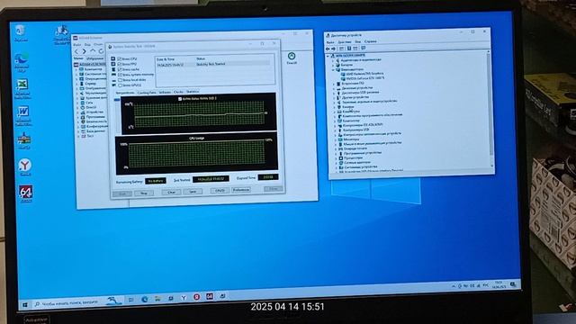Open the Файл menu in Device Manager
Image resolution: width=576 pixels, height=324 pixels.
tap(330, 42)
